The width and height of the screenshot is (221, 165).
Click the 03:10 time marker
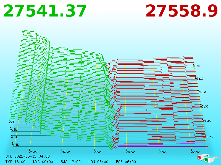coord(199,79)
